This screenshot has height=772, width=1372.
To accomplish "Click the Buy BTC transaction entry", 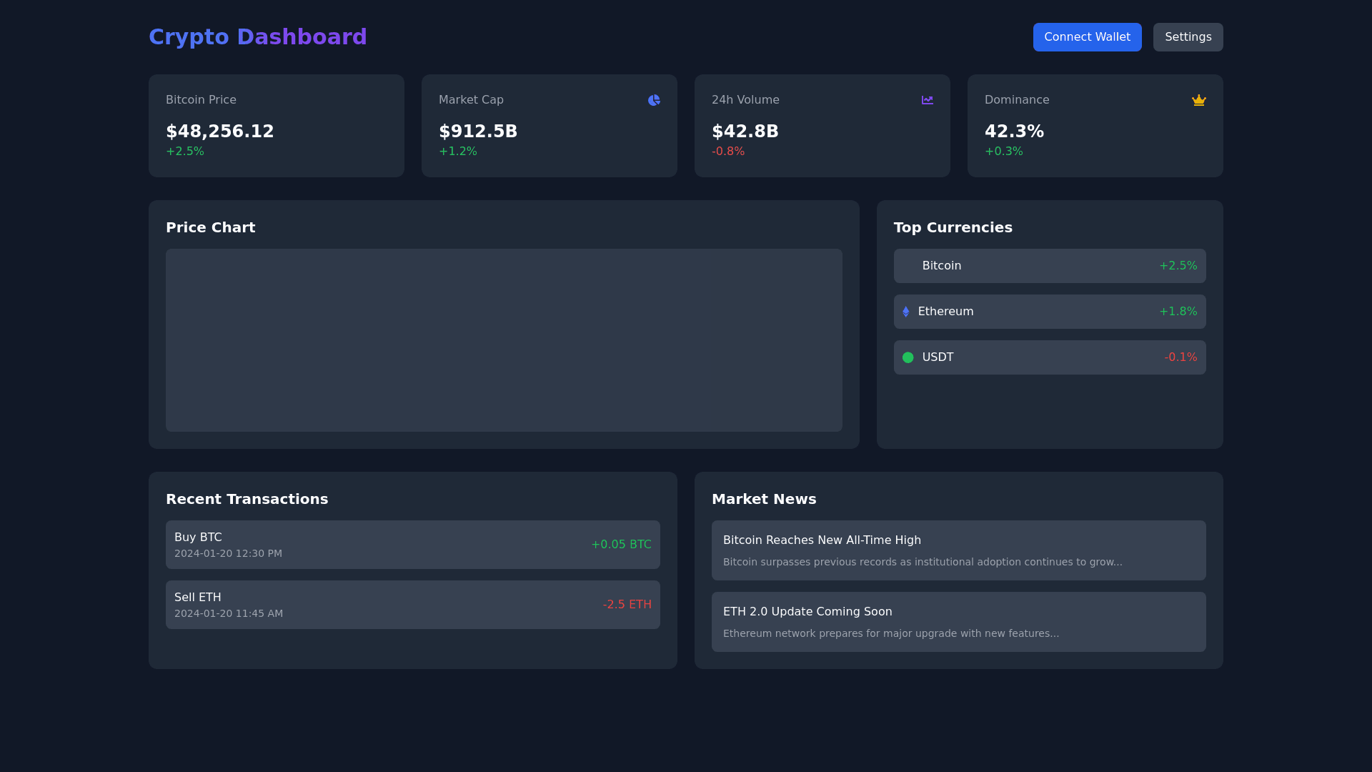I will click(x=413, y=544).
